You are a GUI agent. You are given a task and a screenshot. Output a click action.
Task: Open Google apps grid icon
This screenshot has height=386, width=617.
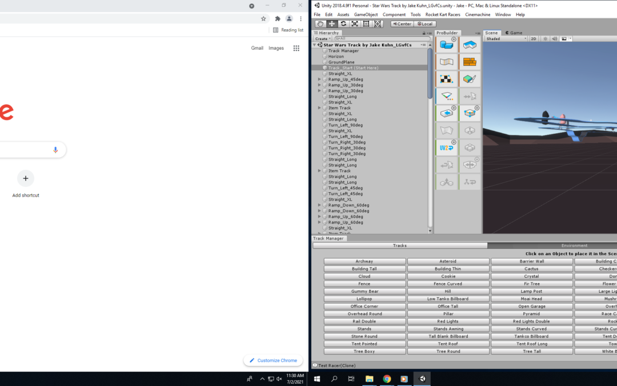click(x=297, y=48)
